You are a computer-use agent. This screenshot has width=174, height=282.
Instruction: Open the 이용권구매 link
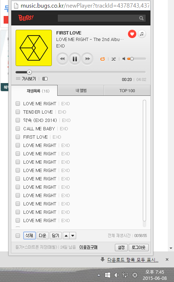pos(88,247)
